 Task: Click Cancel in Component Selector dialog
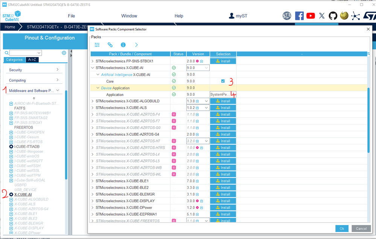tap(361, 228)
